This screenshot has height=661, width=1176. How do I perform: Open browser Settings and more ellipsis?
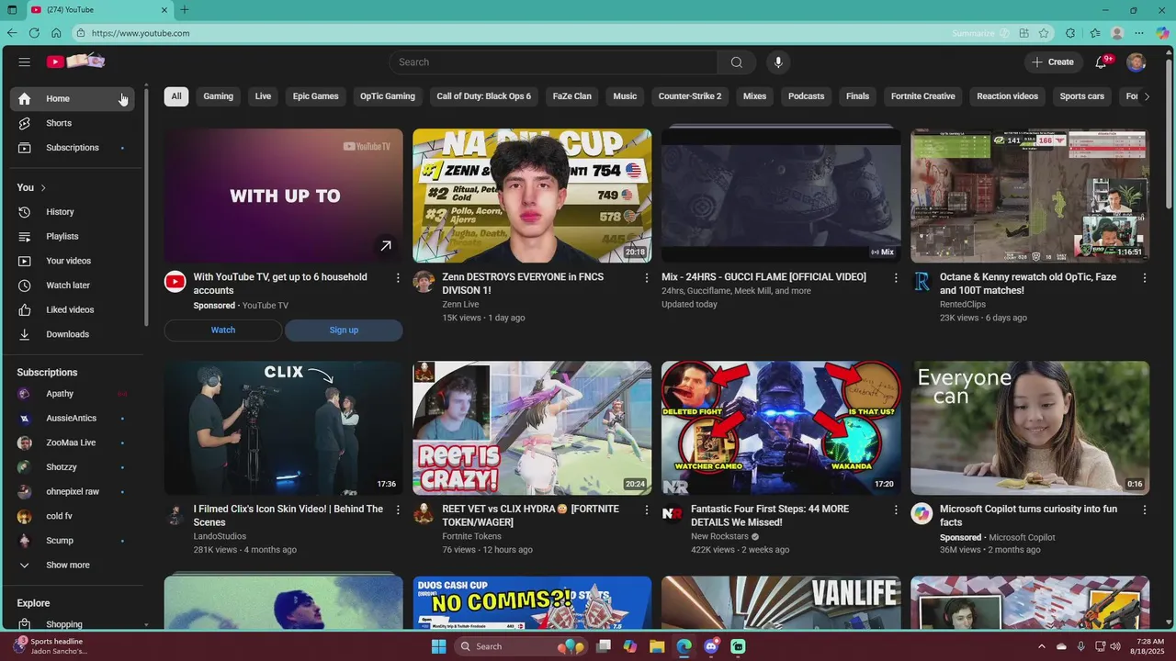click(x=1139, y=33)
